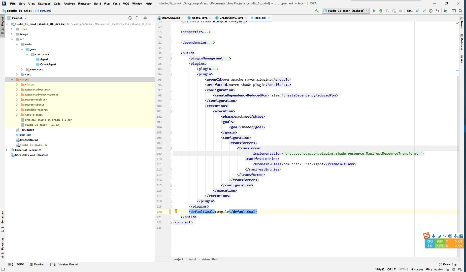The image size is (466, 272).
Task: Click the Build Project hammer icon
Action: click(x=317, y=11)
